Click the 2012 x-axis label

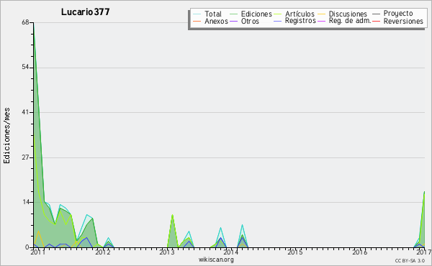pos(103,252)
